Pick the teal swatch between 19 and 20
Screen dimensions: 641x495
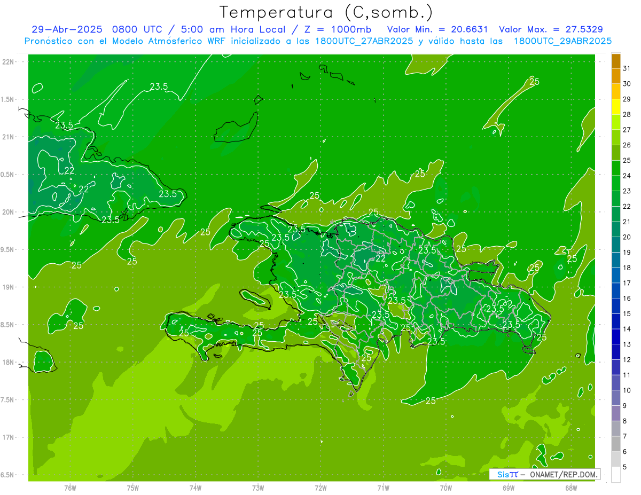pyautogui.click(x=616, y=245)
